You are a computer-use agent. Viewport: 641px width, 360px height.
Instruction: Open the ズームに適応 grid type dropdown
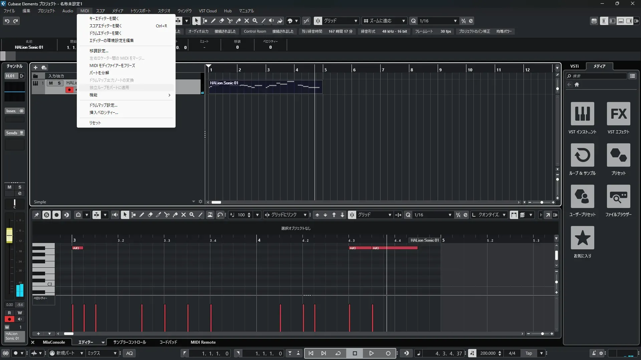[x=403, y=21]
